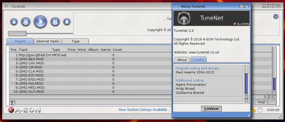Click the Eject button in the player

[14, 22]
